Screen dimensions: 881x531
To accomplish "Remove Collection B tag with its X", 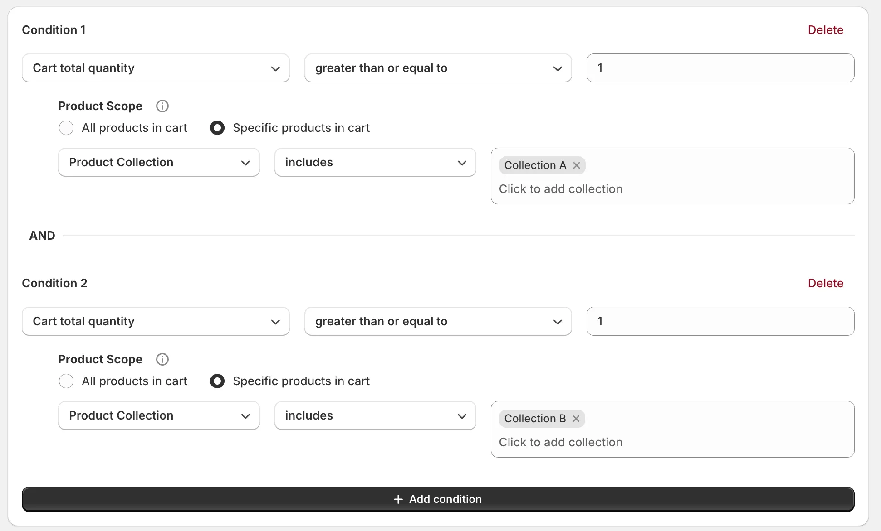I will pyautogui.click(x=576, y=419).
